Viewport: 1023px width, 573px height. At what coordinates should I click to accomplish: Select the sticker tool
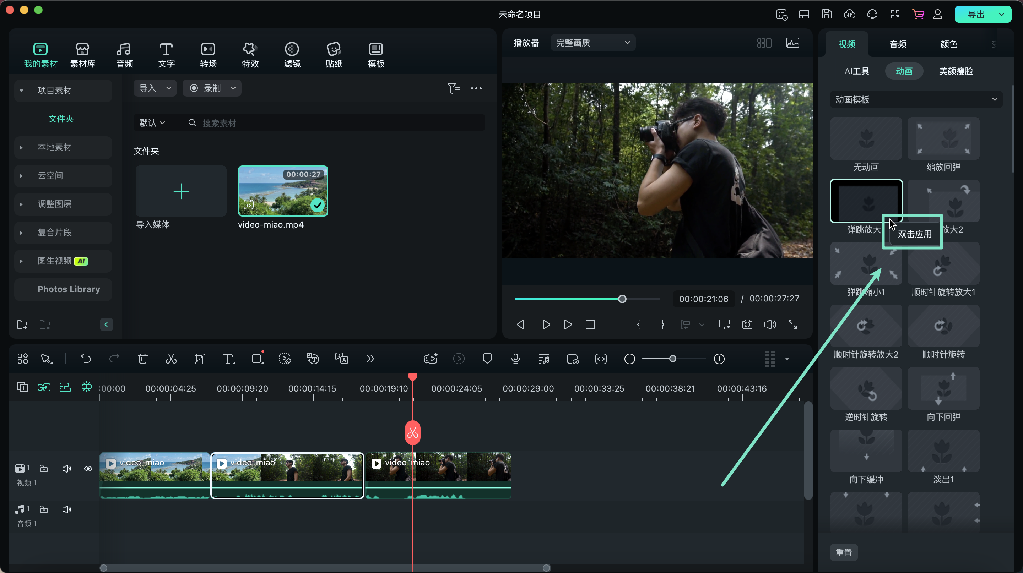click(x=333, y=54)
